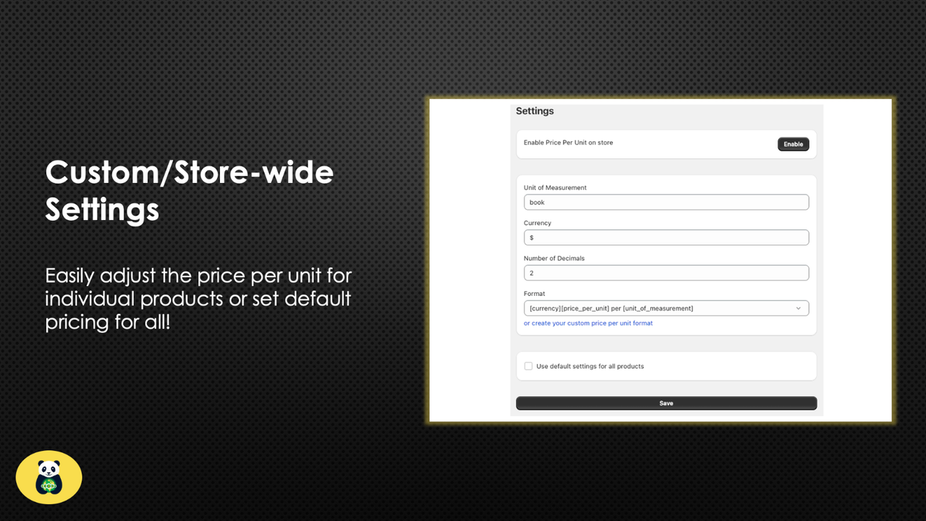The height and width of the screenshot is (521, 926).
Task: Click the Save button
Action: pyautogui.click(x=666, y=403)
